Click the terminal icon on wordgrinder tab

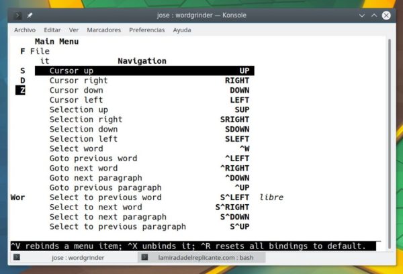coord(17,257)
